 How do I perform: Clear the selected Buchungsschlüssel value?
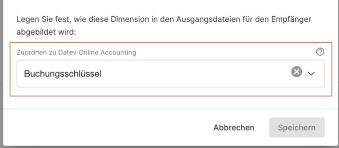(x=296, y=72)
